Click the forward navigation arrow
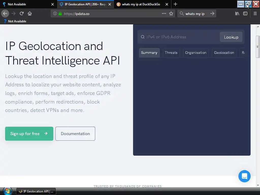 pyautogui.click(x=13, y=14)
